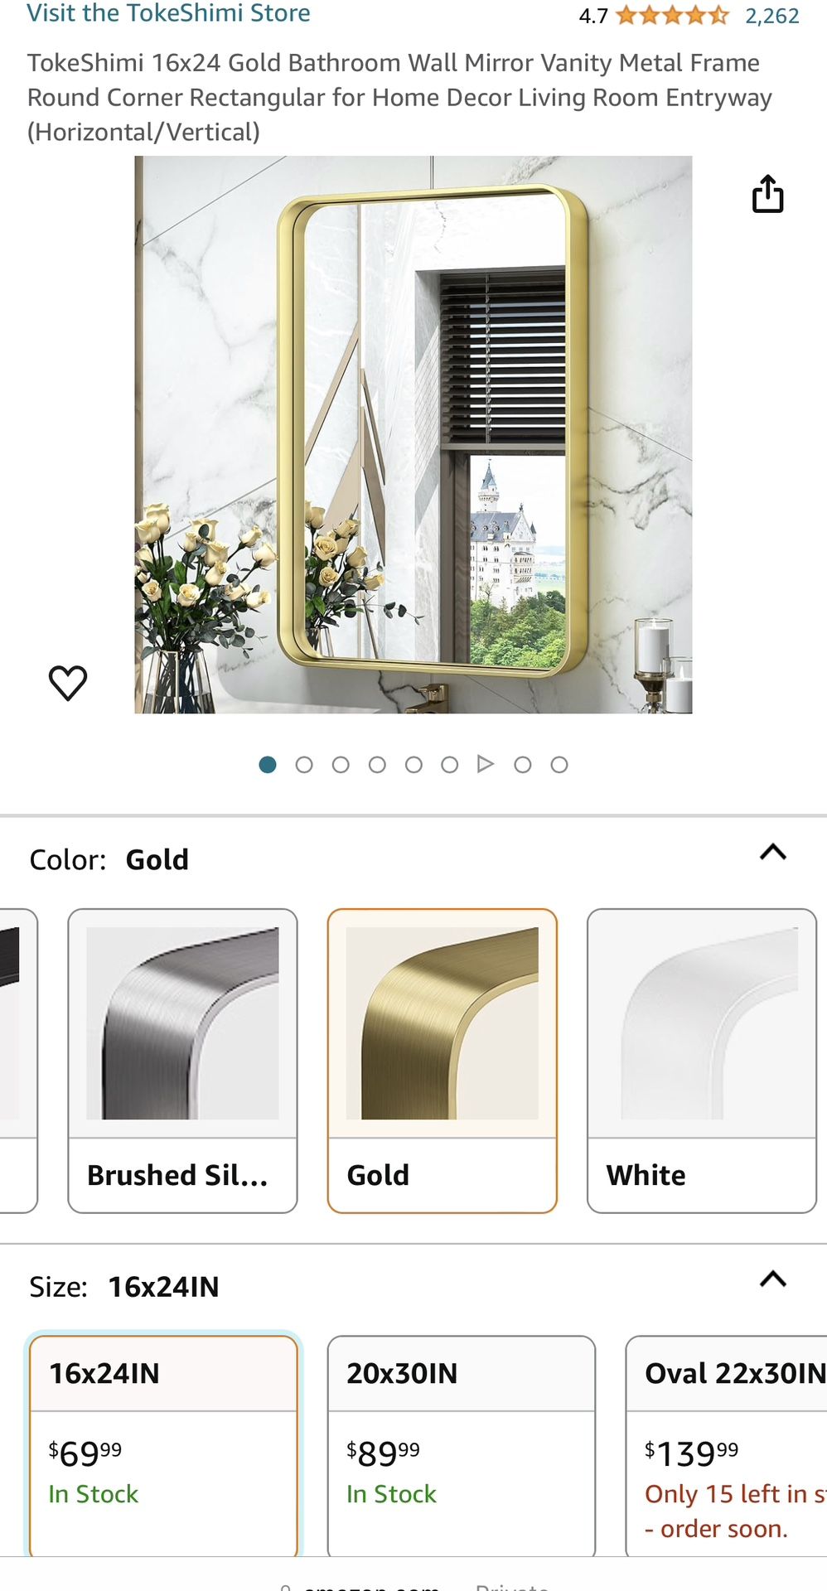
Task: Open the 2,262 customer reviews link
Action: (x=772, y=16)
